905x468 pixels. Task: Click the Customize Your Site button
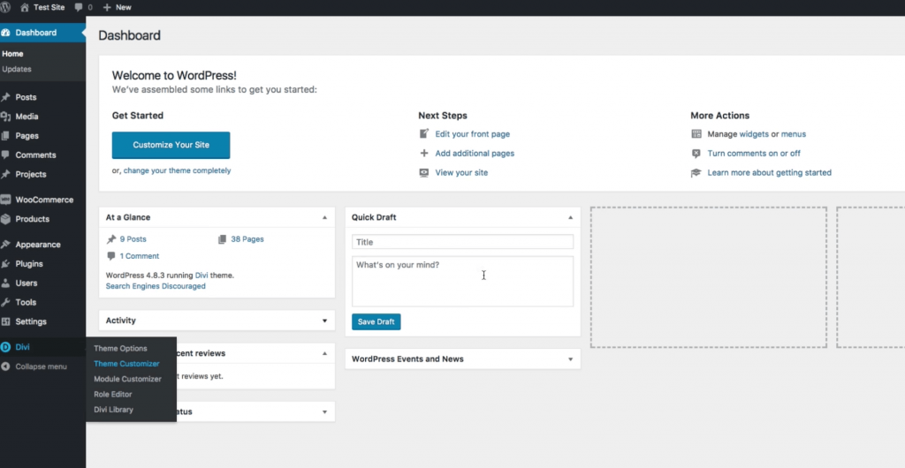pyautogui.click(x=171, y=145)
